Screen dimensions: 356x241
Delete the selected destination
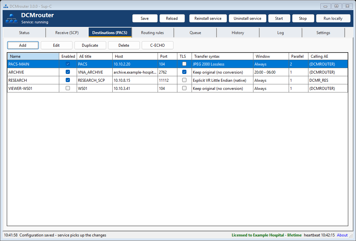(124, 45)
